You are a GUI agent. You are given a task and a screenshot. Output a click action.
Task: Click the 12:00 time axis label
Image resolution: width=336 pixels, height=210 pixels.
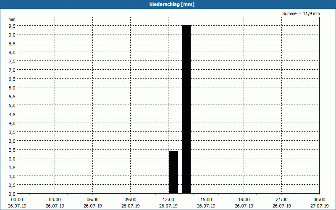click(x=168, y=199)
